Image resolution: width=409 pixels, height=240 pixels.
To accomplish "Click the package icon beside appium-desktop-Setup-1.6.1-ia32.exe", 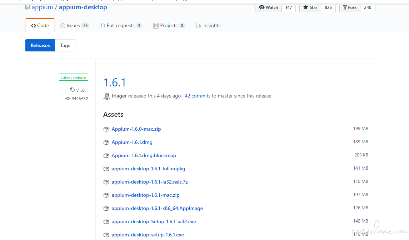I will pyautogui.click(x=106, y=222).
